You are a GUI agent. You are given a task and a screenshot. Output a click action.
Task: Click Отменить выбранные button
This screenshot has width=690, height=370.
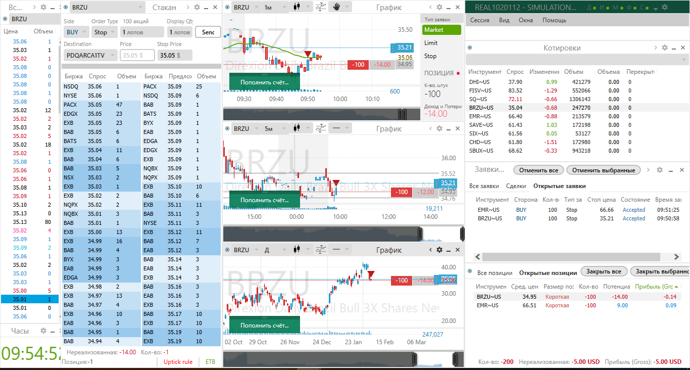click(x=604, y=170)
